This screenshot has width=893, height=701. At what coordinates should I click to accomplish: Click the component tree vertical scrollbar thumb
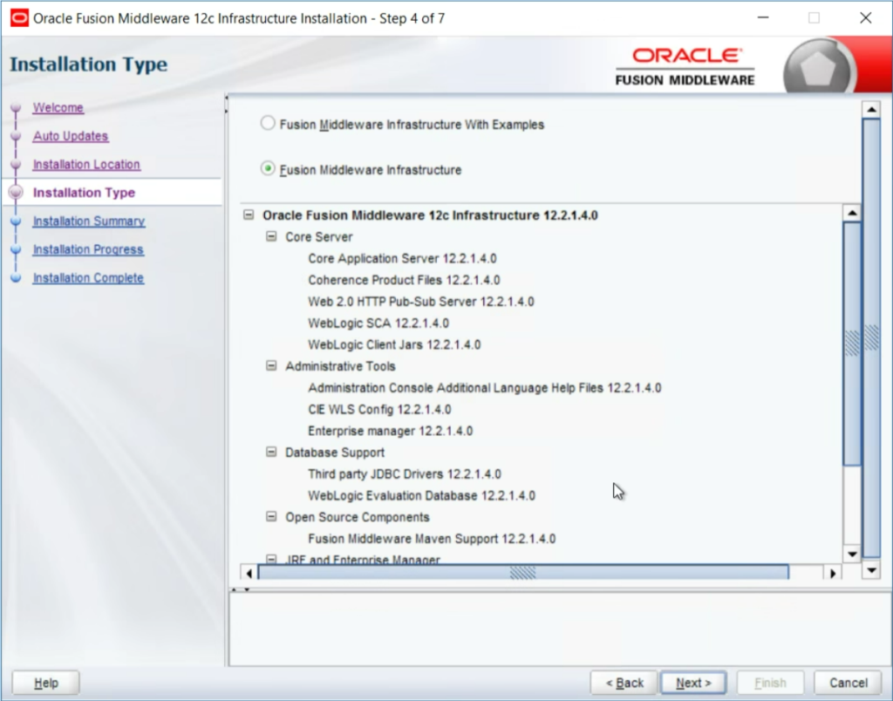[x=852, y=344]
